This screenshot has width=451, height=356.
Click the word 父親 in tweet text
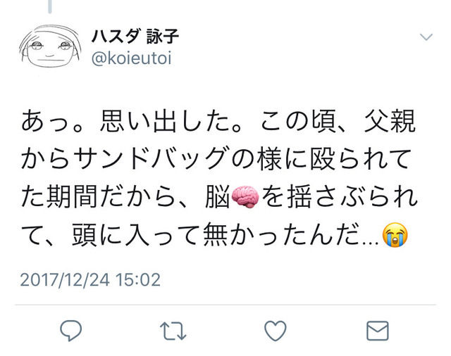(x=390, y=121)
